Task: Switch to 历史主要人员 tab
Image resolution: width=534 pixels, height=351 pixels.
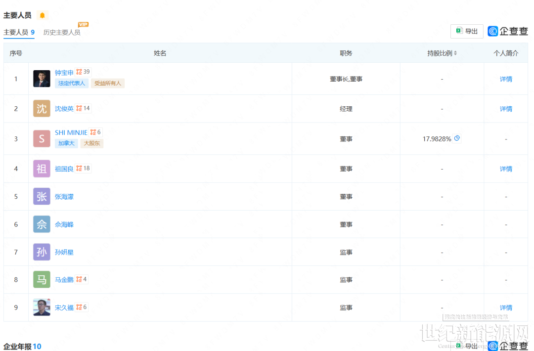Action: pyautogui.click(x=62, y=33)
